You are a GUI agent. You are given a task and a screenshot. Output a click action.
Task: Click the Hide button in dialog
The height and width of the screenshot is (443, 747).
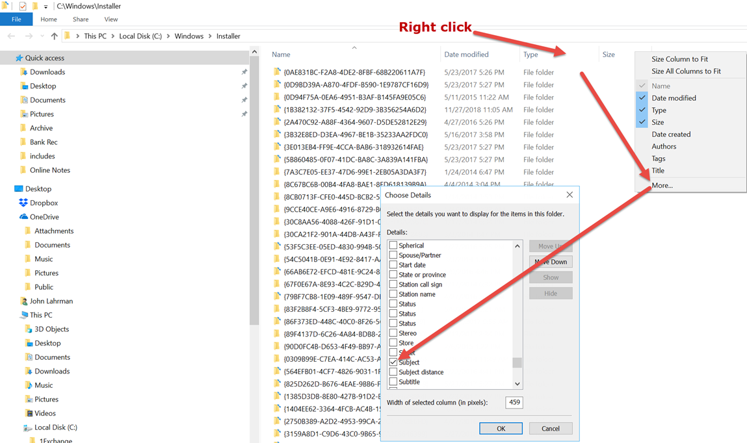click(551, 293)
